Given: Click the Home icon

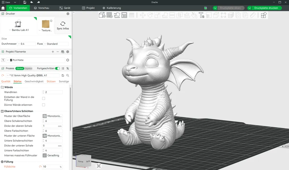Looking at the screenshot, I should click(x=3, y=8).
